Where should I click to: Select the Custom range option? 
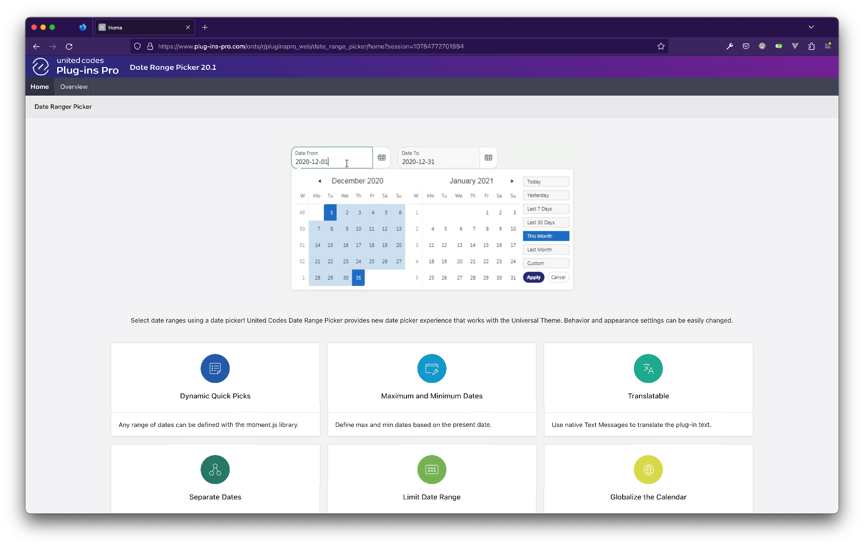point(546,263)
